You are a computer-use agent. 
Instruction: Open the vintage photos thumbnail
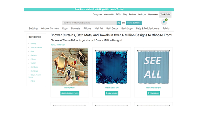tap(70, 67)
